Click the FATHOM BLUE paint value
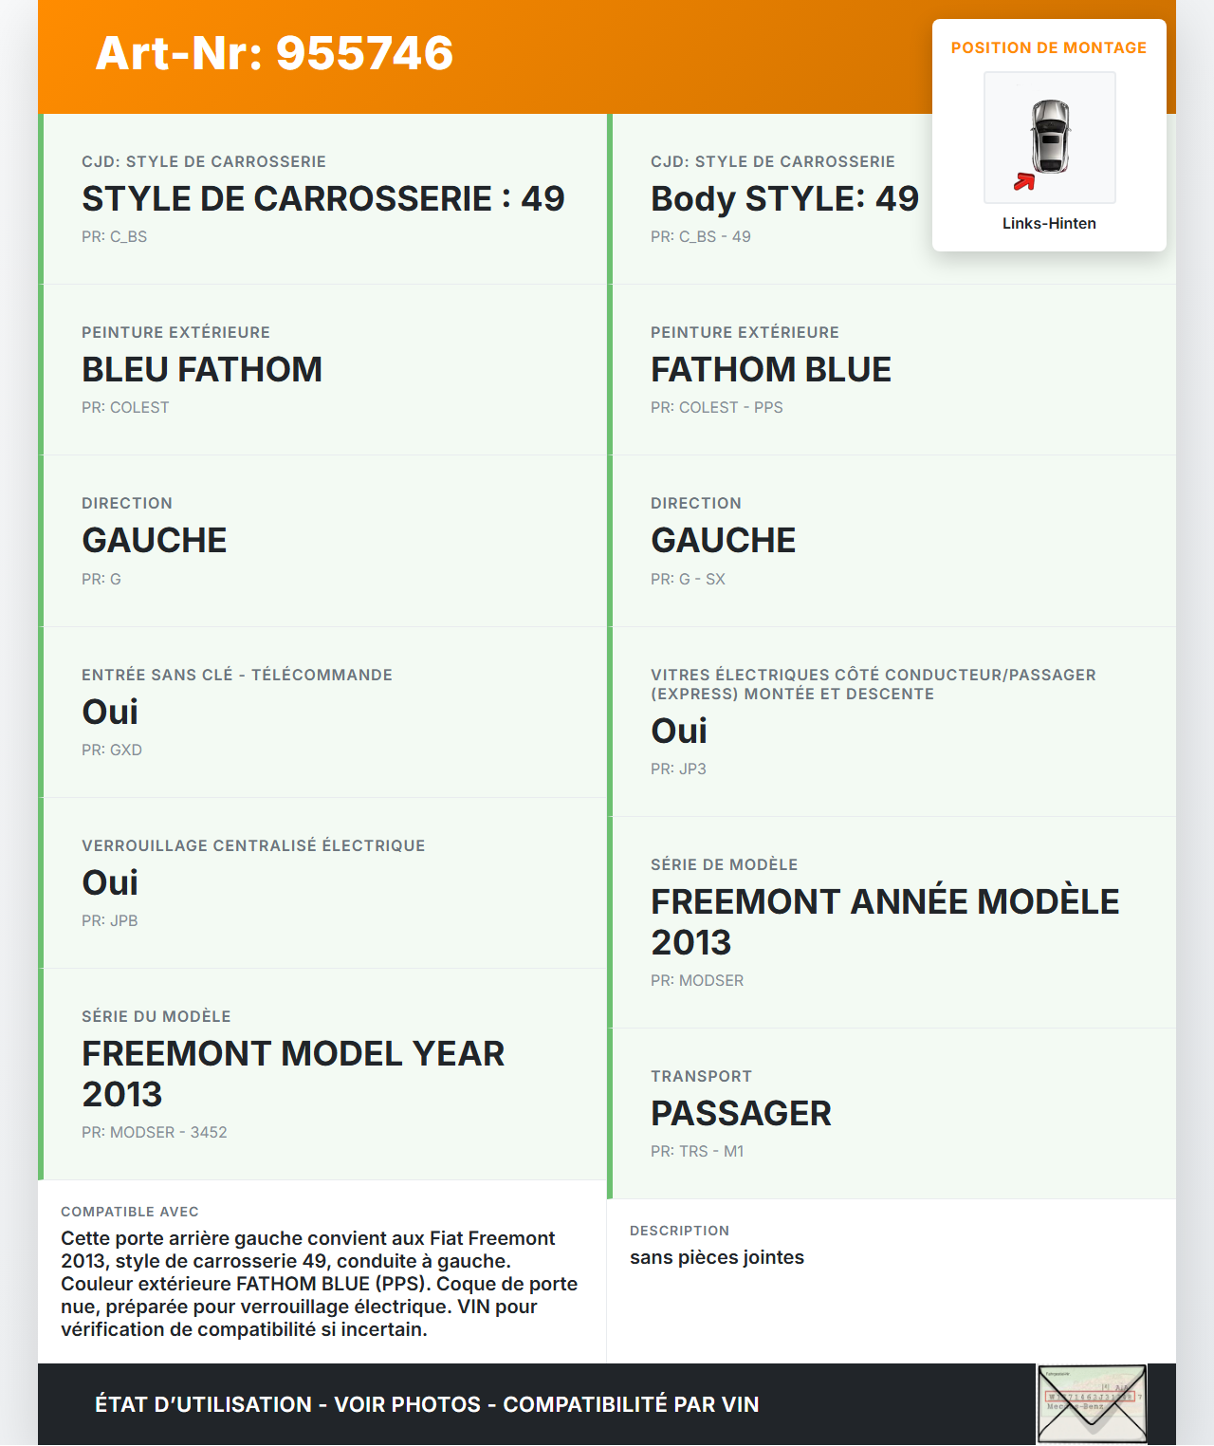Image resolution: width=1214 pixels, height=1446 pixels. click(771, 370)
